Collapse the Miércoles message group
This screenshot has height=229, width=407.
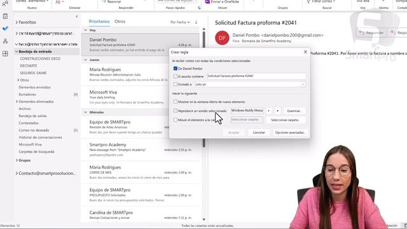(x=86, y=112)
